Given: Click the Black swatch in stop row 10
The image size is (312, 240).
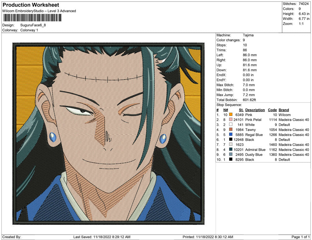Looking at the screenshot, I should tap(231, 159).
